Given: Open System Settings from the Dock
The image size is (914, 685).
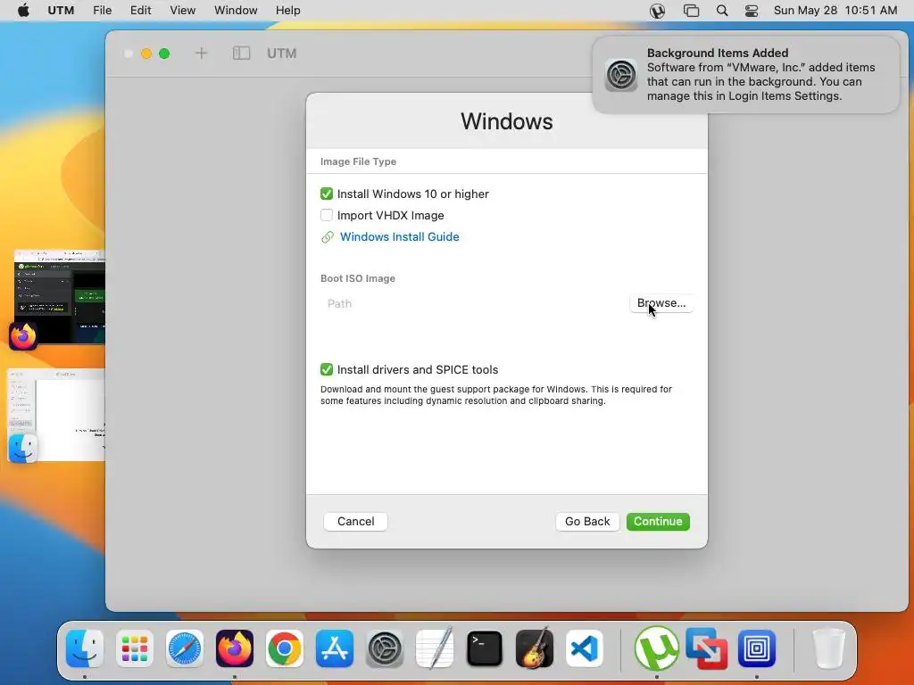Looking at the screenshot, I should [385, 648].
